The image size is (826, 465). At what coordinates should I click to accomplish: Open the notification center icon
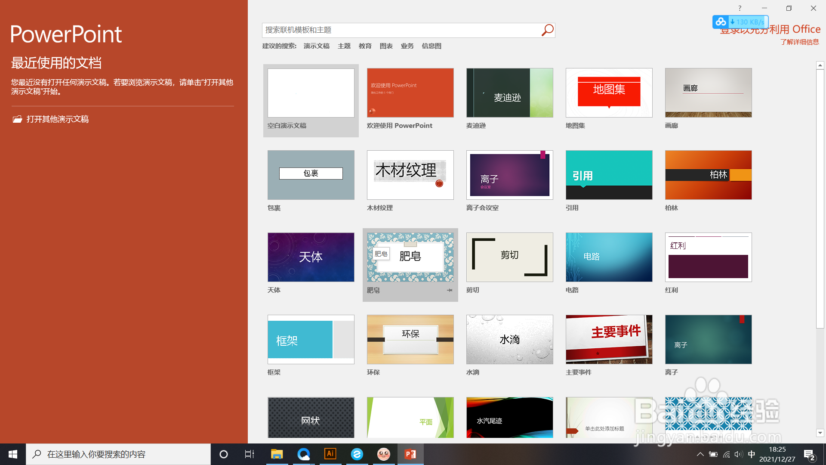809,455
